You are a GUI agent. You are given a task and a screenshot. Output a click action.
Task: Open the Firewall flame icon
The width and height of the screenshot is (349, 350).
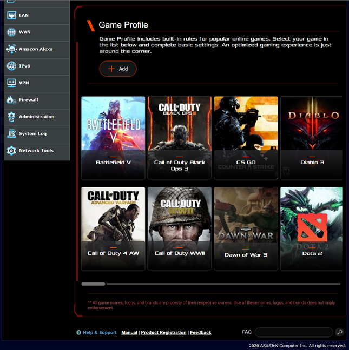click(11, 100)
